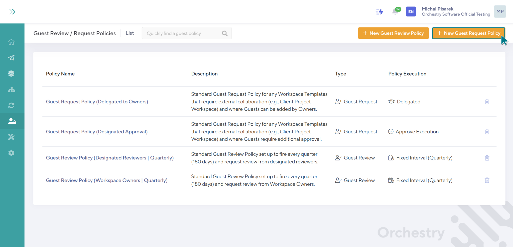This screenshot has height=247, width=513.
Task: Click the tools icon in the sidebar
Action: [x=12, y=137]
